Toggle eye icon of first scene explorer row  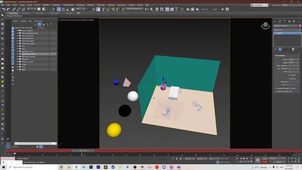click(18, 30)
